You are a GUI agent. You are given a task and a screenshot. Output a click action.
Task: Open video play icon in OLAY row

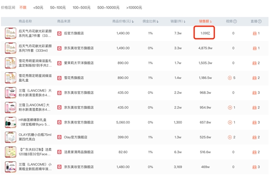tap(230, 137)
